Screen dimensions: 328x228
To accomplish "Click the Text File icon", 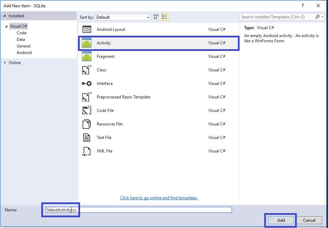I will pos(87,138).
